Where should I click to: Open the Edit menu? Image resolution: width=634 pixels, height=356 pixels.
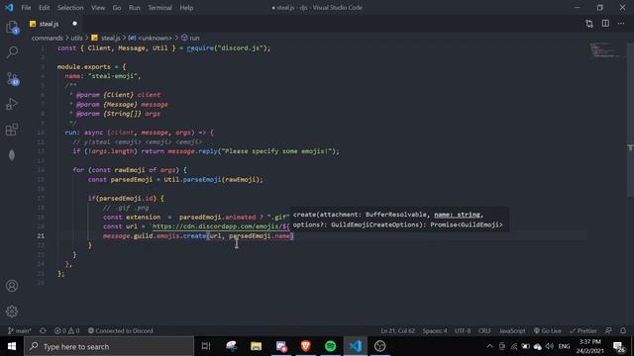pos(44,8)
